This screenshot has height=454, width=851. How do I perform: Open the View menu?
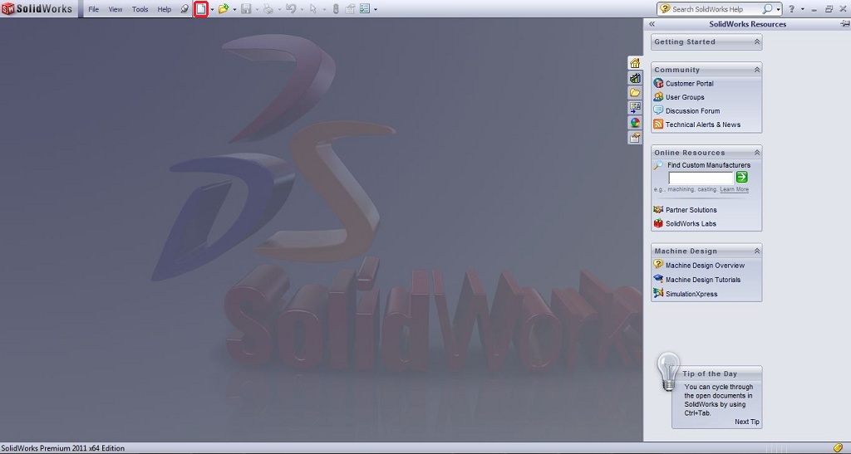pos(115,9)
